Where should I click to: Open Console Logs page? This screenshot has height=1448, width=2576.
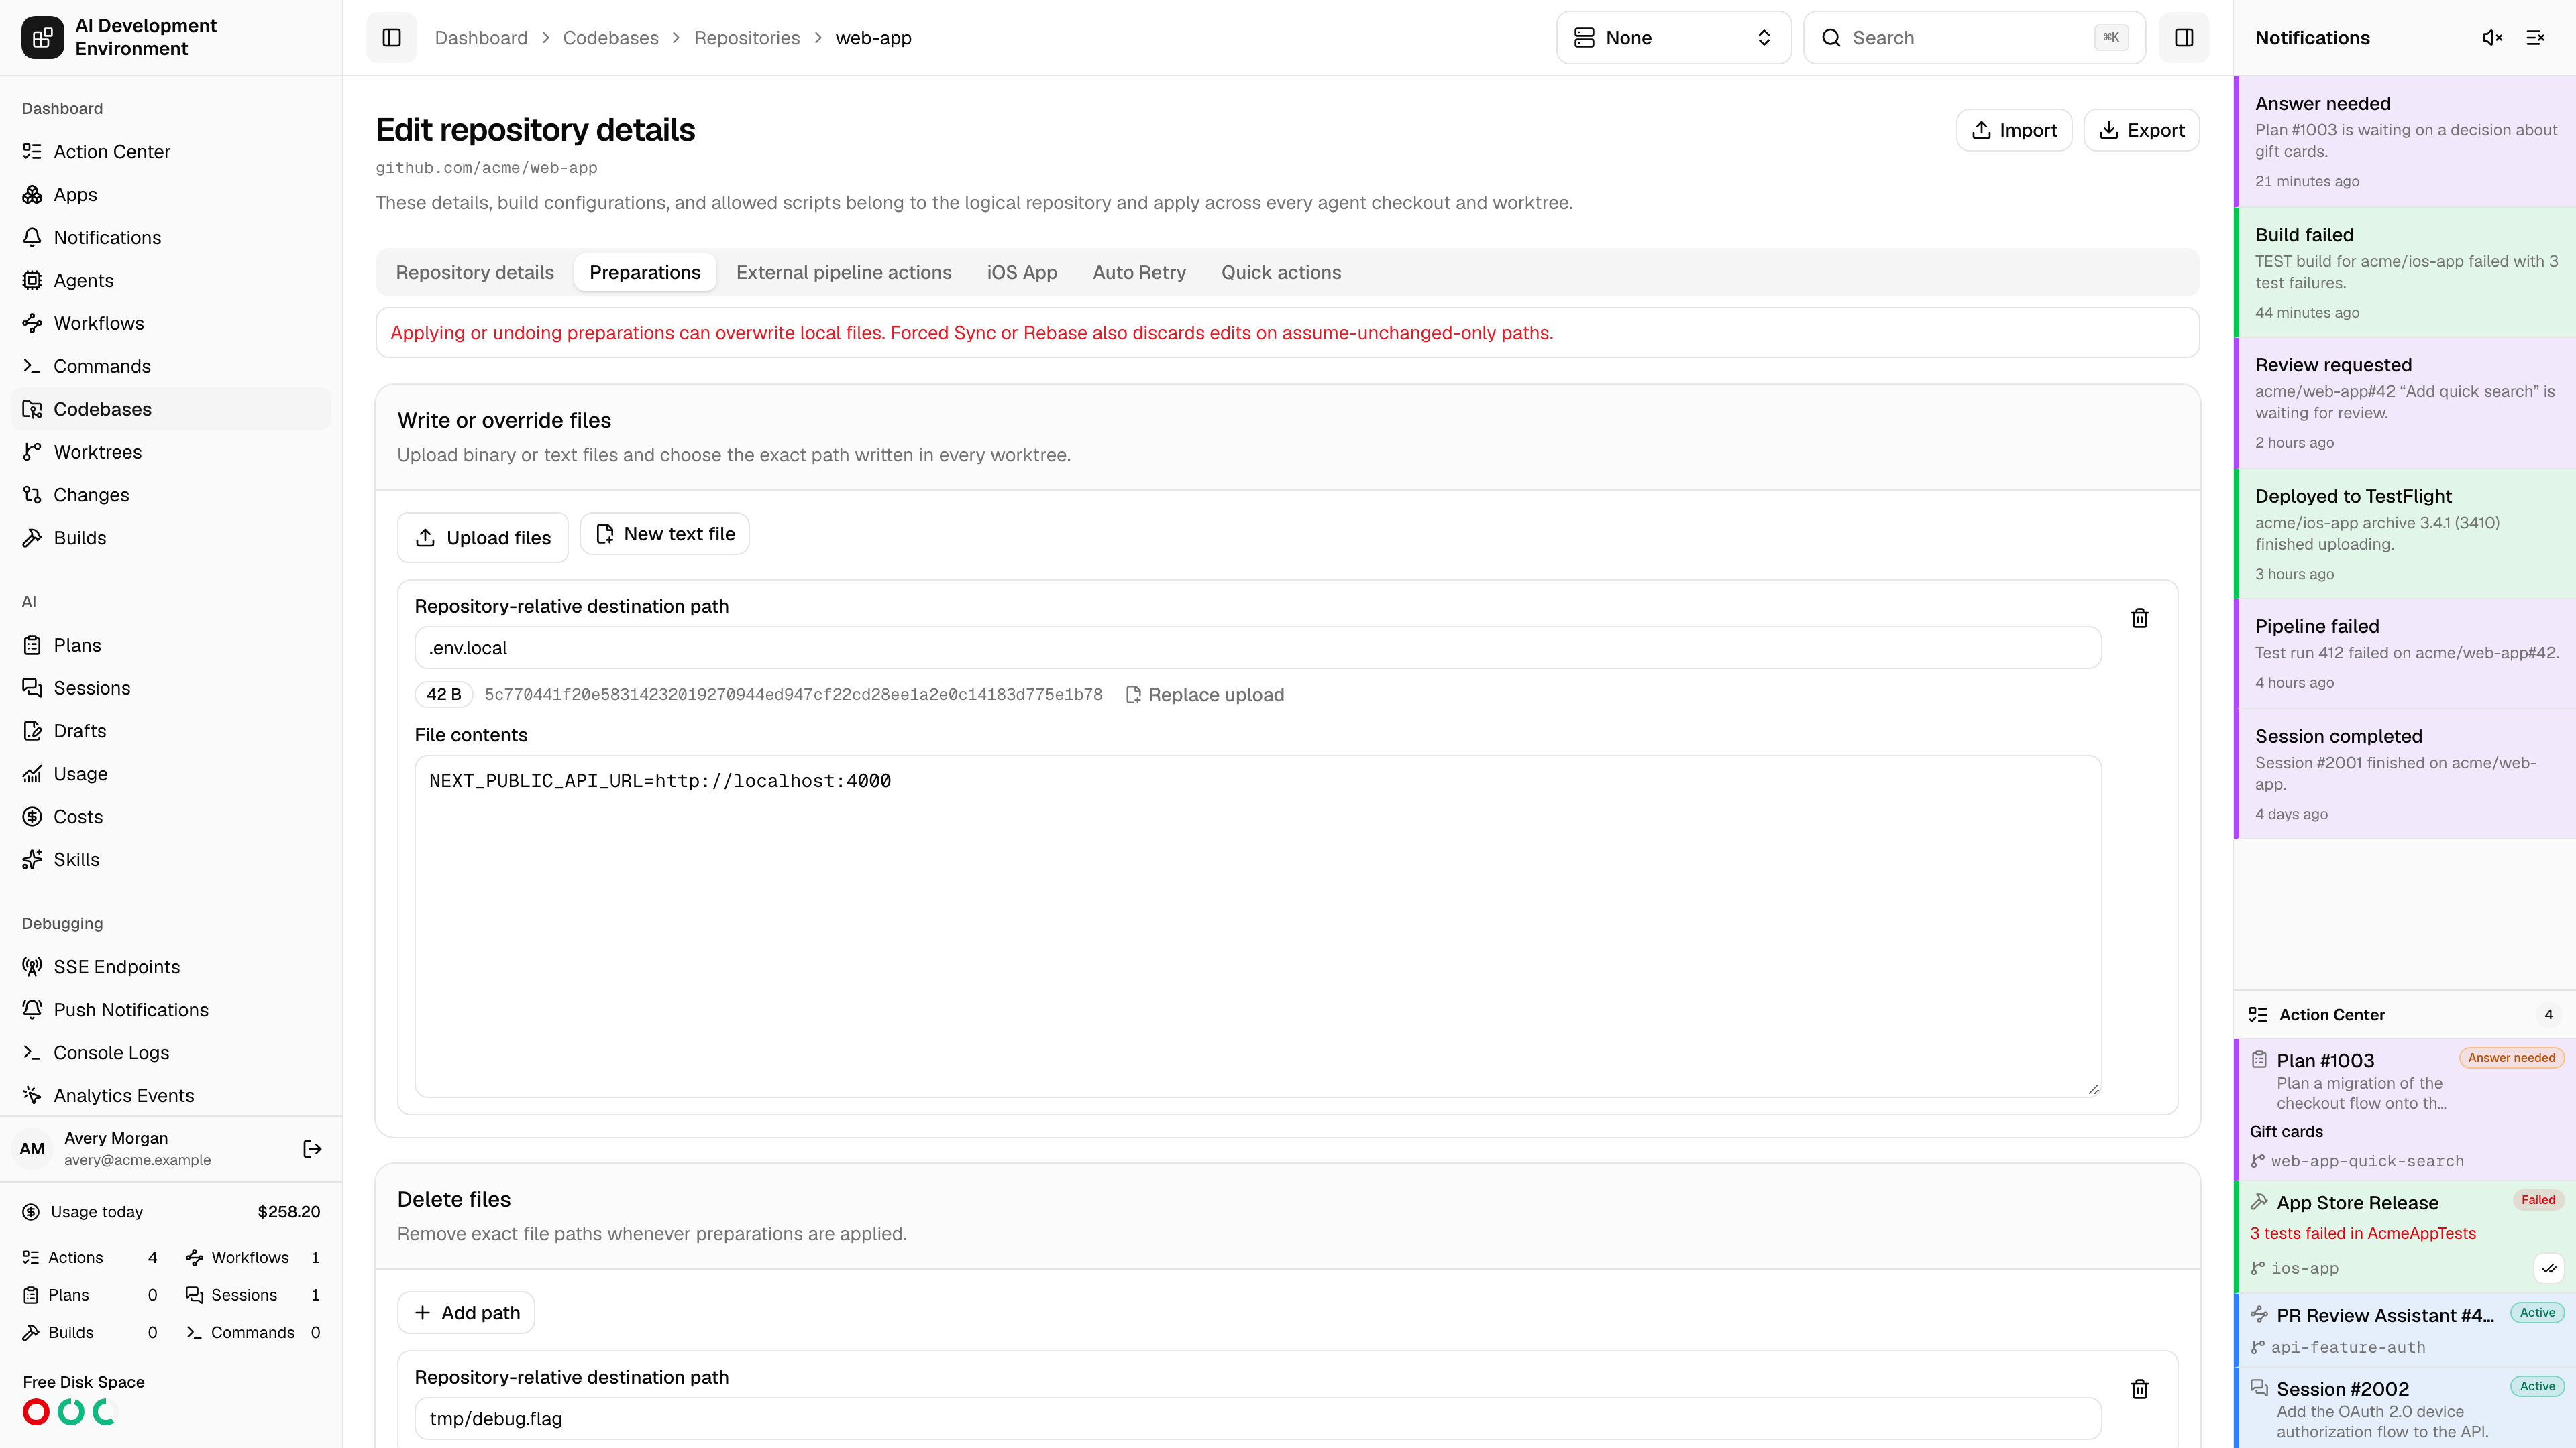tap(171, 1053)
